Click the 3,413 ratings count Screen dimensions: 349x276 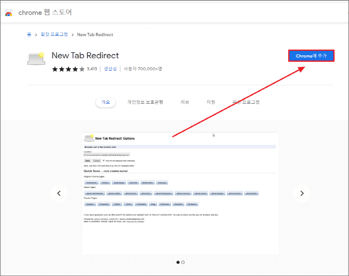click(92, 69)
